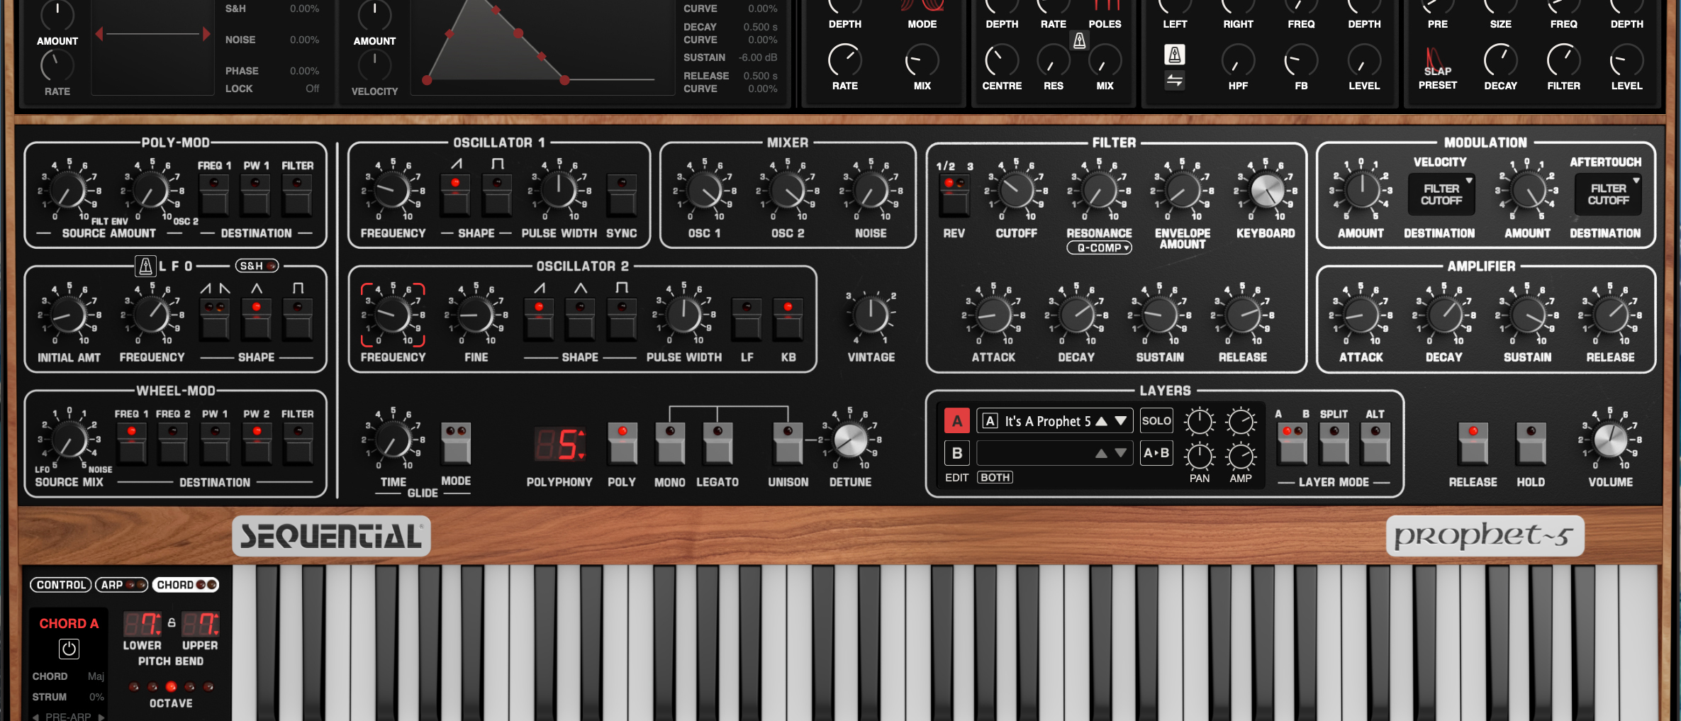Screen dimensions: 1681x721
Task: Click the BOTH edit button
Action: [x=995, y=478]
